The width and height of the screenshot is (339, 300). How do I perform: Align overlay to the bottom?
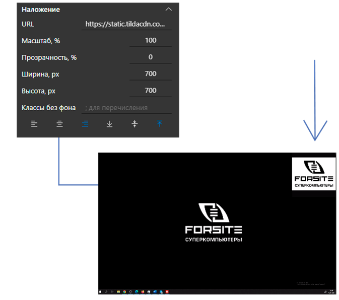click(110, 124)
